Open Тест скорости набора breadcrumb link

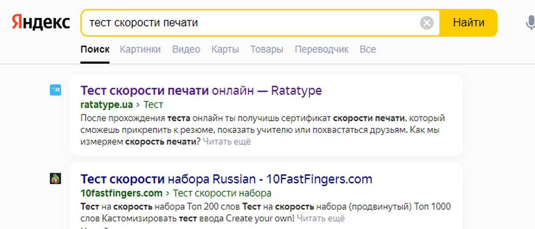(x=222, y=193)
